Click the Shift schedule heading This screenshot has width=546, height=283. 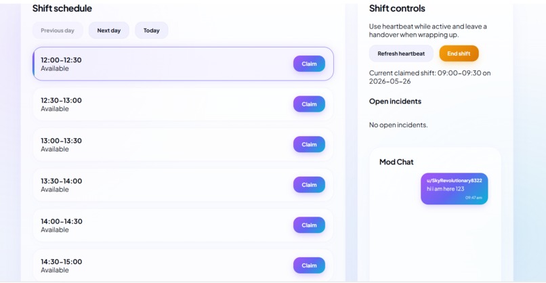(x=62, y=8)
